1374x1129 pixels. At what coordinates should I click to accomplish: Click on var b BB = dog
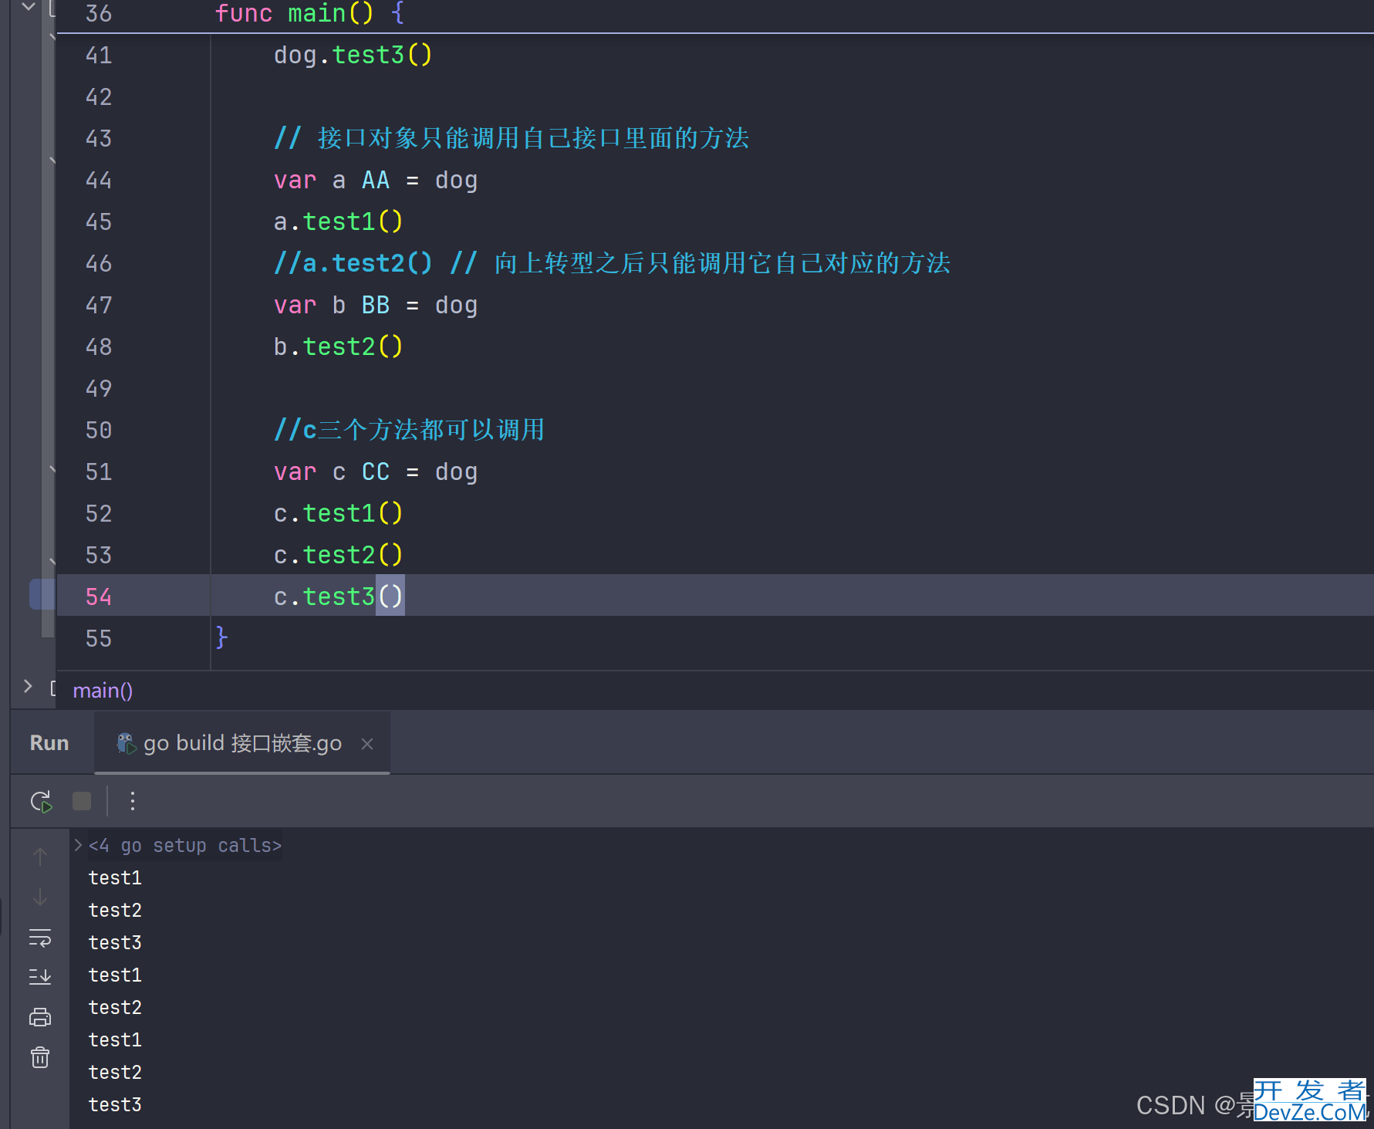pyautogui.click(x=376, y=306)
